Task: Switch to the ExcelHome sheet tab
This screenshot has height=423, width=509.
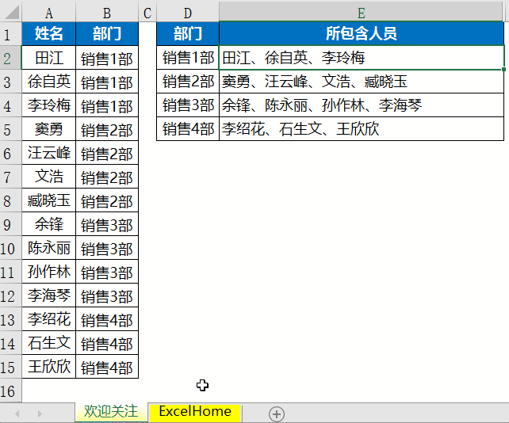Action: coord(195,412)
